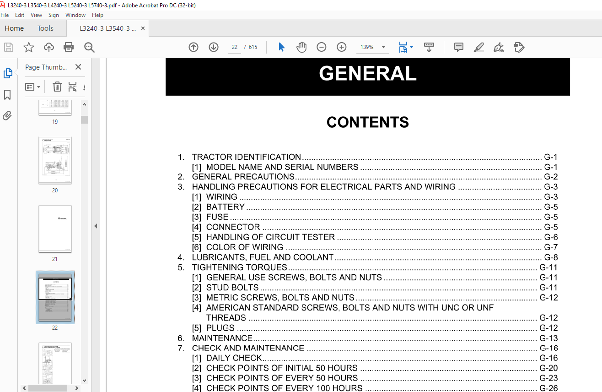The width and height of the screenshot is (602, 392).
Task: Open Page Thumbnails panel icon
Action: tap(8, 73)
